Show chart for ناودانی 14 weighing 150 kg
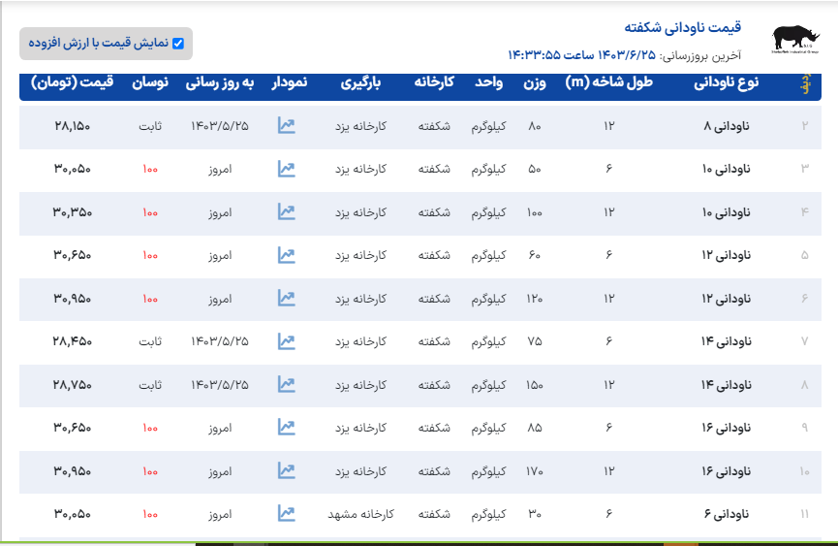 pos(286,384)
